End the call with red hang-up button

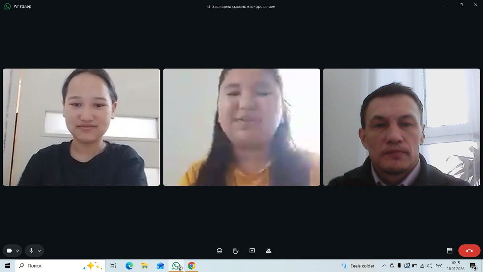(469, 251)
